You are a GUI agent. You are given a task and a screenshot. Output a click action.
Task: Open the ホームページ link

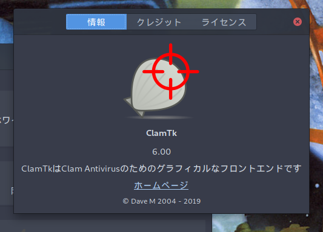tap(161, 185)
